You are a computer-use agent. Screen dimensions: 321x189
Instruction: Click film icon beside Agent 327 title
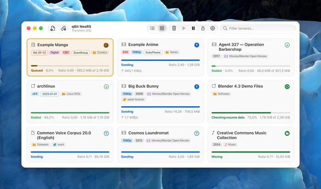(214, 44)
